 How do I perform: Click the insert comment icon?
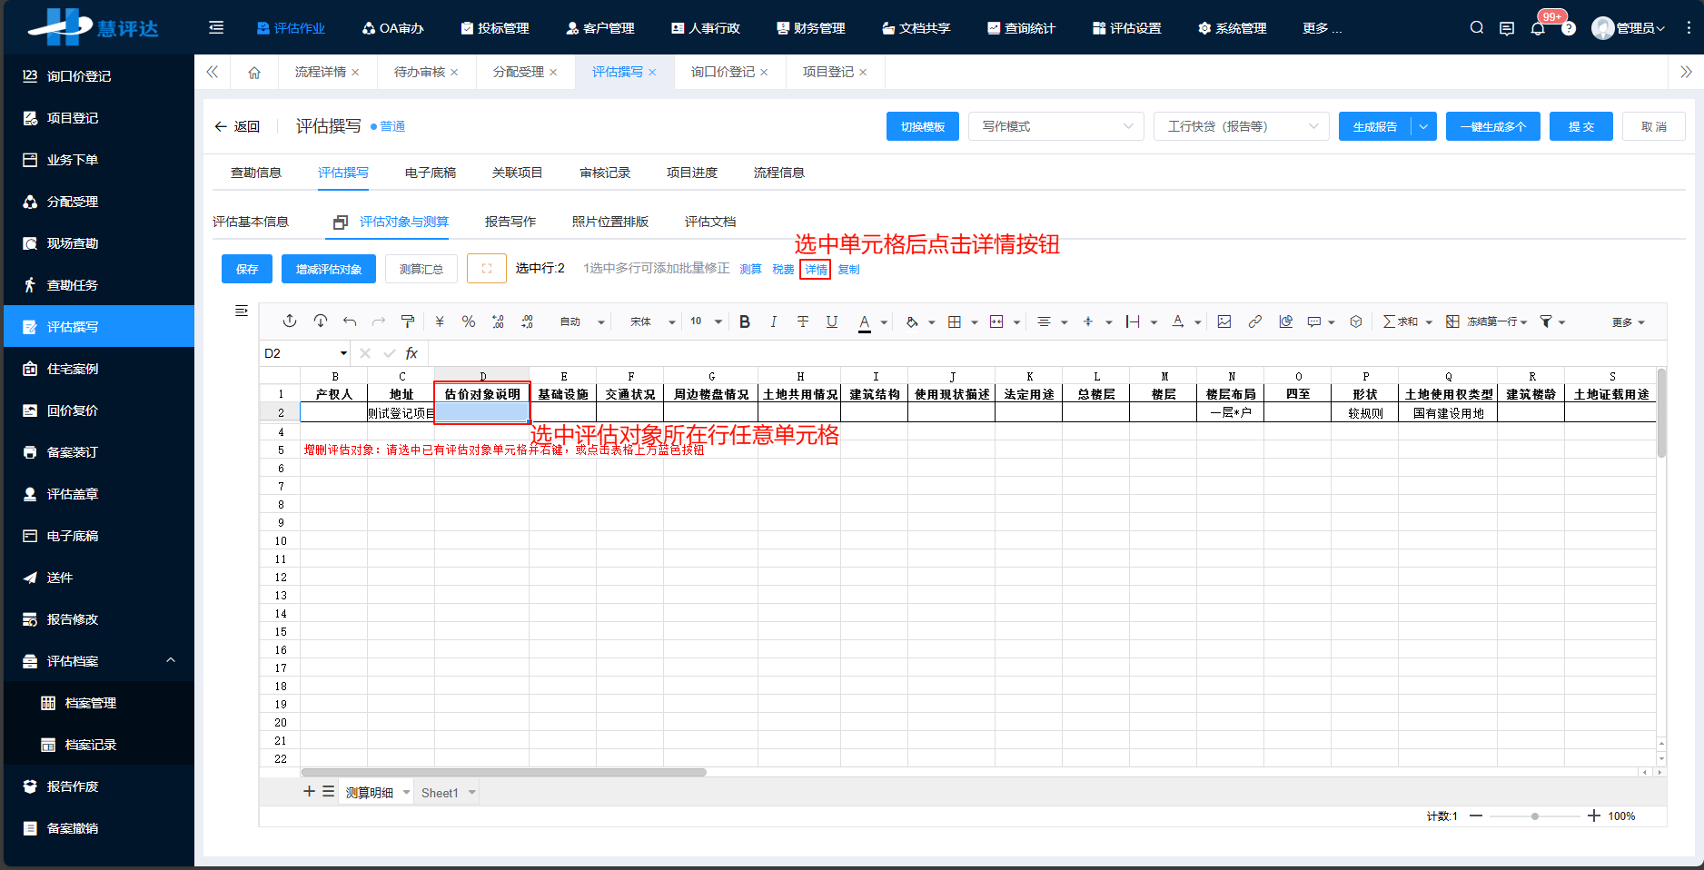1313,321
